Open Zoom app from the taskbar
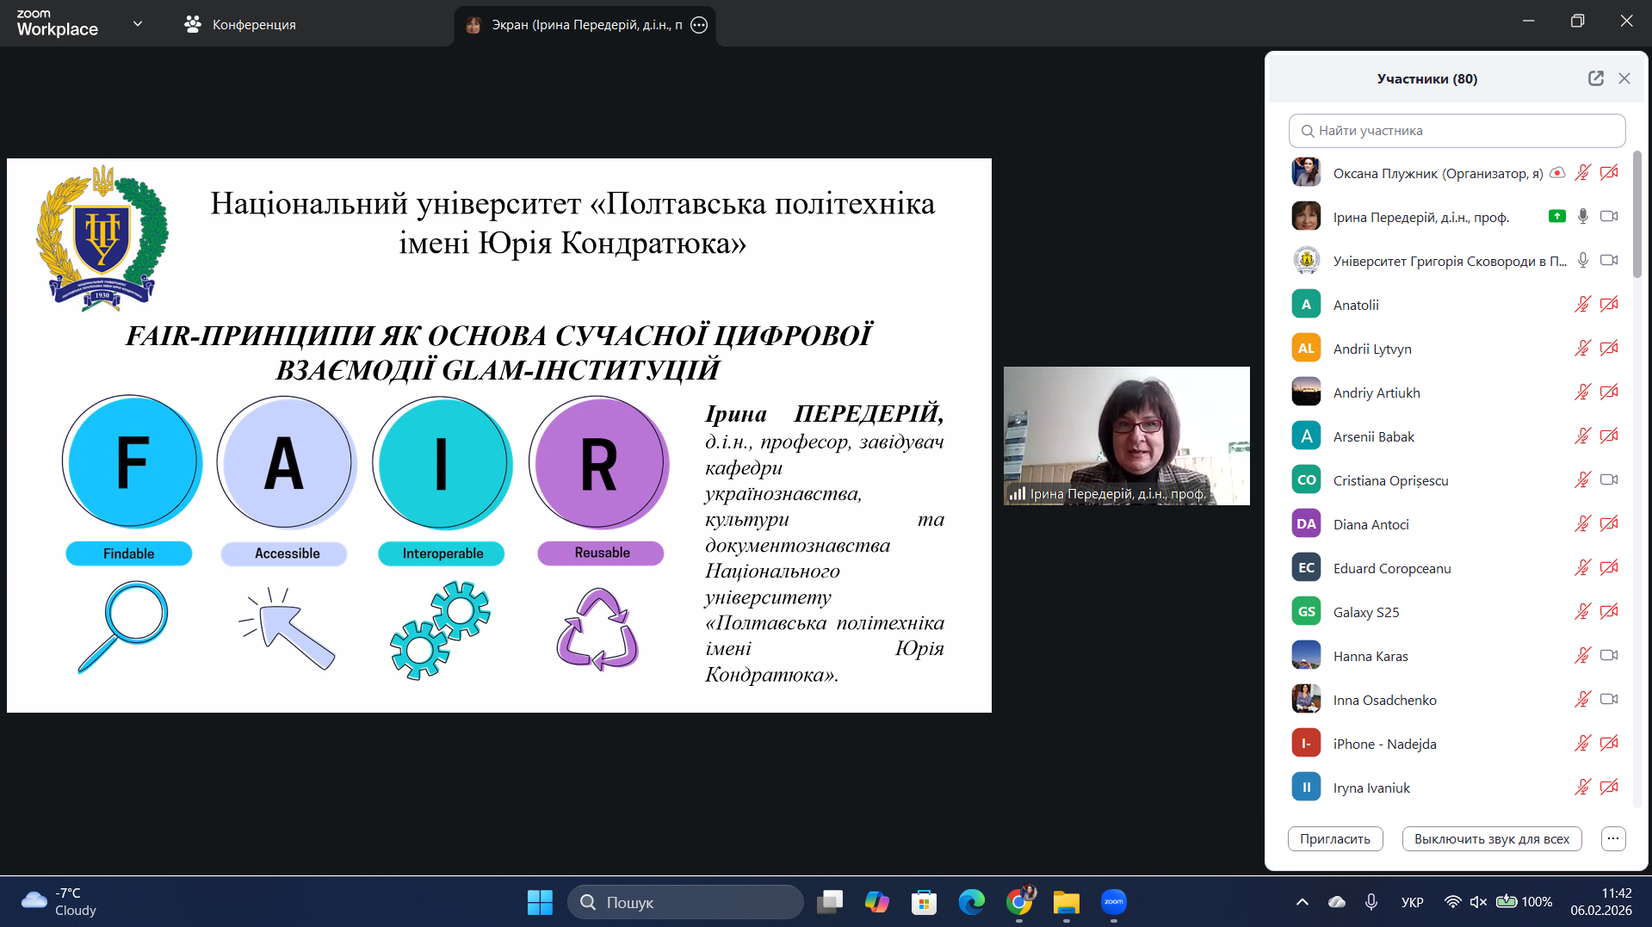1652x927 pixels. (1113, 902)
